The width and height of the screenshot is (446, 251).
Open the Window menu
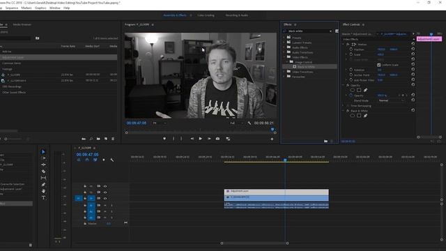[54, 8]
